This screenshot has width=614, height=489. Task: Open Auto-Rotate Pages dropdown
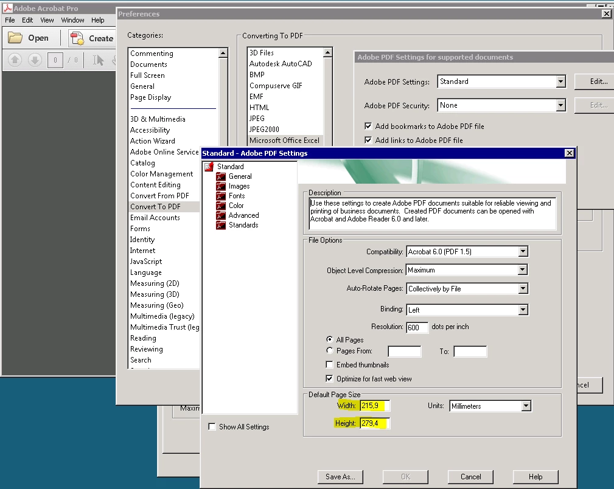[x=523, y=288]
